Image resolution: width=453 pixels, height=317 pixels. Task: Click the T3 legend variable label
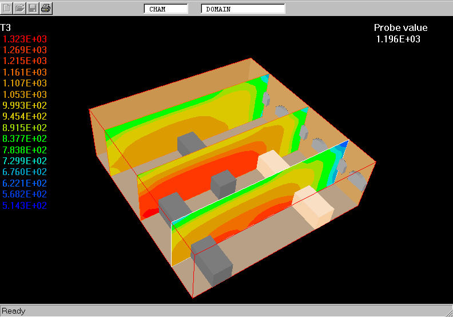(6, 27)
